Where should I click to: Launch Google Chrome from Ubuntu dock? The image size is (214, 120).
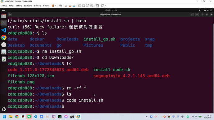(x=4, y=37)
